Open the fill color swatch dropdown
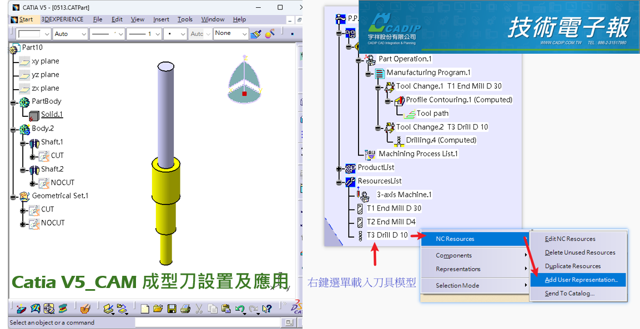This screenshot has height=329, width=640. [x=47, y=34]
